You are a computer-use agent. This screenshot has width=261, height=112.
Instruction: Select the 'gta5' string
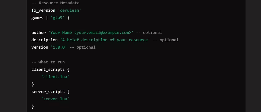[58, 18]
